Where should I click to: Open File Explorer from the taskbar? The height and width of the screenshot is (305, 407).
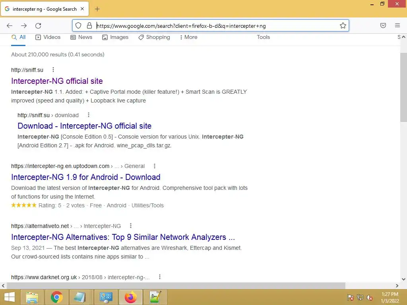coord(32,297)
